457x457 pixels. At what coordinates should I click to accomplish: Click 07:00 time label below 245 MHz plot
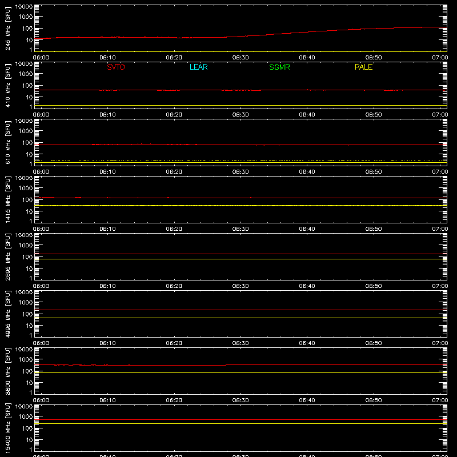pyautogui.click(x=440, y=58)
